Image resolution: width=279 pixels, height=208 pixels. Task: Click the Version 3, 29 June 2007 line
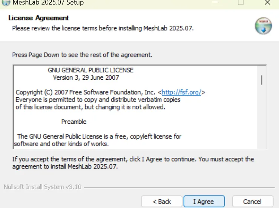pos(86,78)
